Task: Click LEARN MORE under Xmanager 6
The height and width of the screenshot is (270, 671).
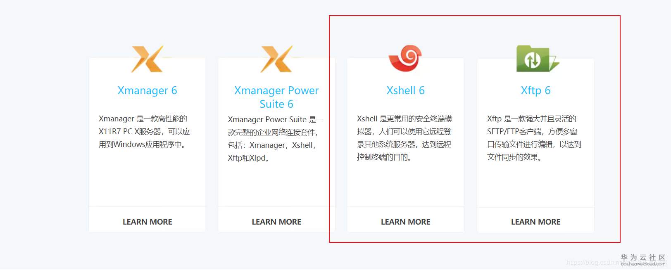Action: click(147, 222)
